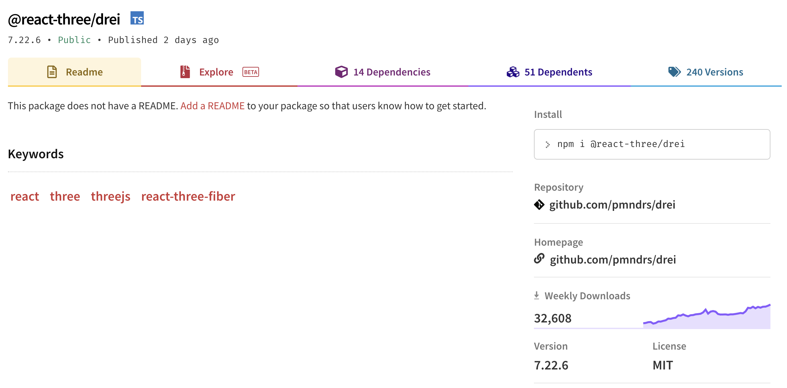Select the threejs keyword
The image size is (787, 388).
tap(110, 196)
